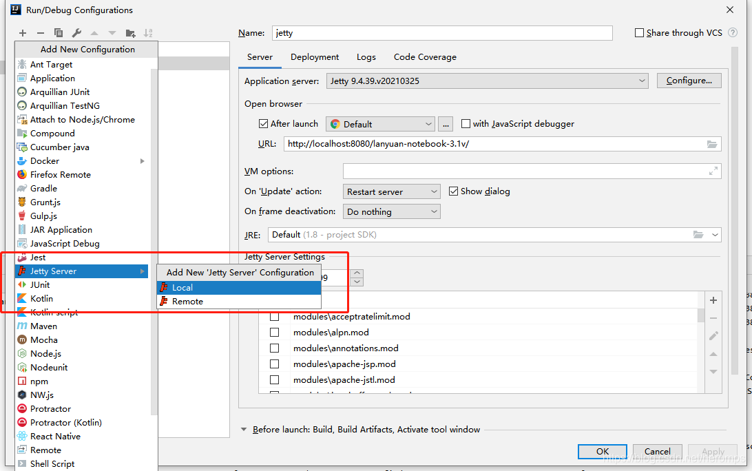Screen dimensions: 752x471
Task: Copy configuration using the duplicate icon
Action: [x=59, y=33]
